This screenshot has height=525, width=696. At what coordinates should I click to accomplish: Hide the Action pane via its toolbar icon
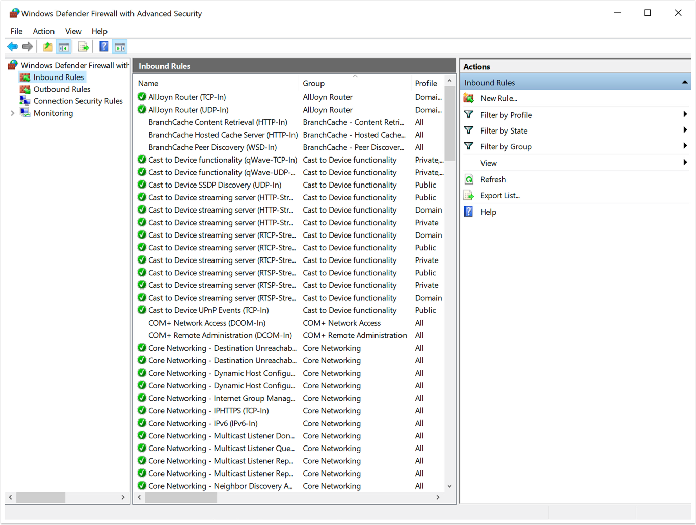120,46
